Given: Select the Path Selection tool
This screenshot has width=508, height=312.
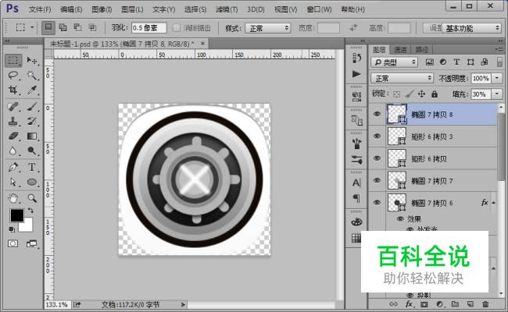Looking at the screenshot, I should (x=13, y=182).
